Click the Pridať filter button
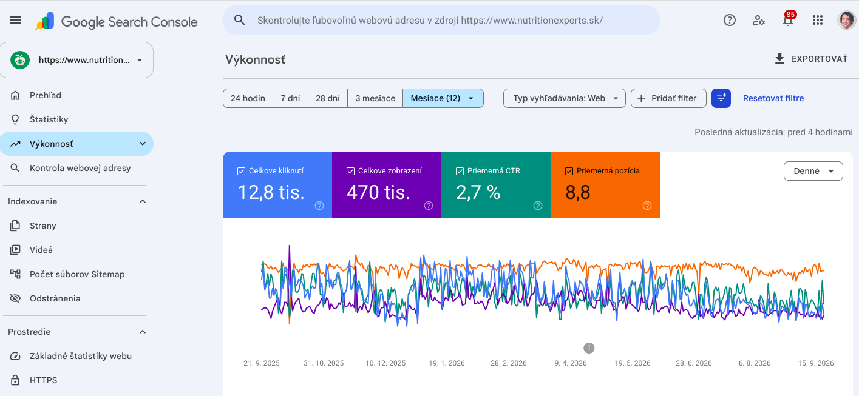Viewport: 859px width, 396px height. coord(668,98)
